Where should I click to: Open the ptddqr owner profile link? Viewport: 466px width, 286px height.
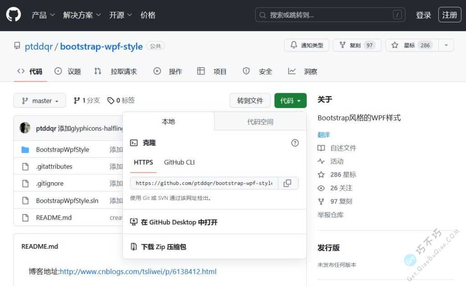coord(39,46)
